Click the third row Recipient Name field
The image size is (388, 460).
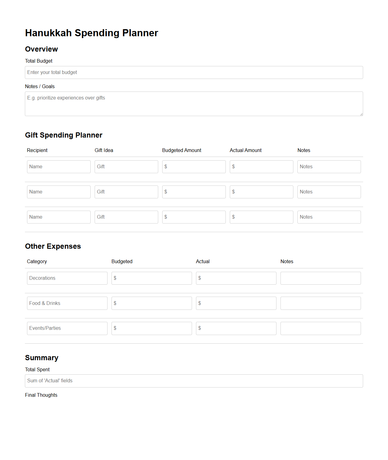[x=58, y=217]
